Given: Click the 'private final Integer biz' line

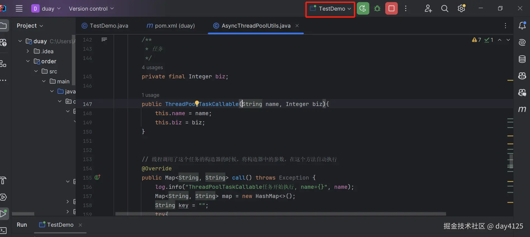Looking at the screenshot, I should coord(185,76).
